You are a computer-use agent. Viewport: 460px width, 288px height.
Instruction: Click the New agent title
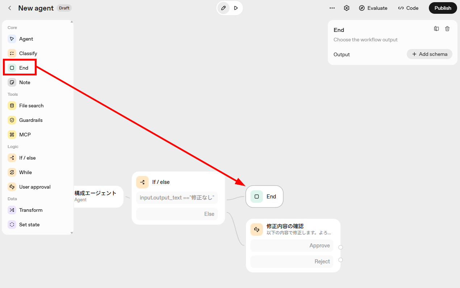coord(36,8)
